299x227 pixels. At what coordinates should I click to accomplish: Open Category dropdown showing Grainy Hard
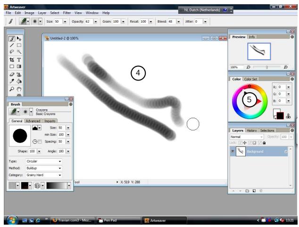pyautogui.click(x=44, y=175)
